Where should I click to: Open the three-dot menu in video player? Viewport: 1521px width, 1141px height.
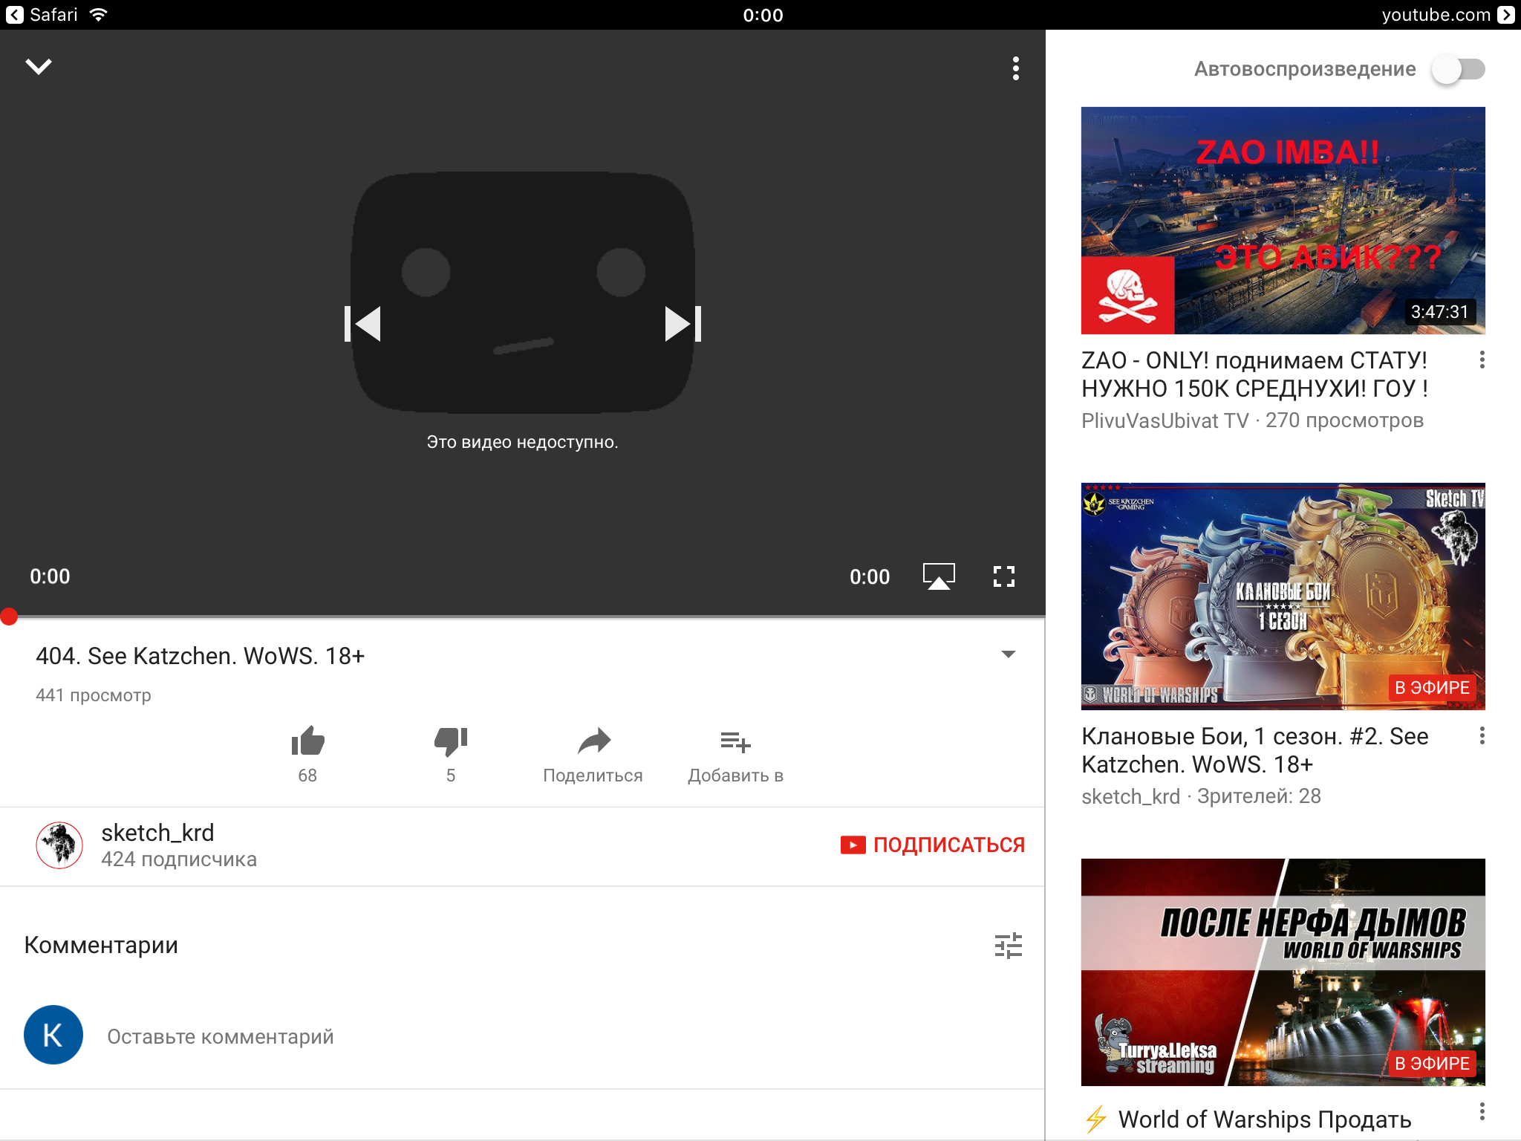1015,68
